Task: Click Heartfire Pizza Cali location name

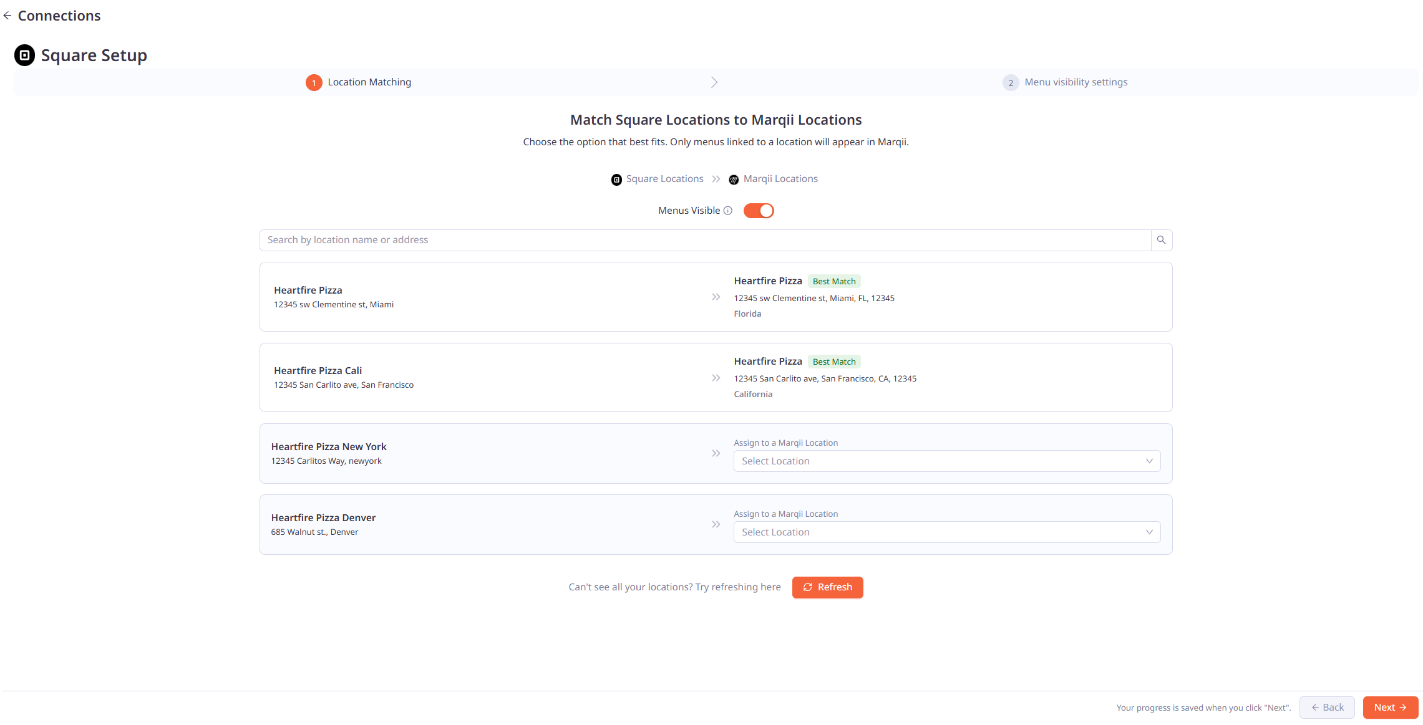Action: pos(318,370)
